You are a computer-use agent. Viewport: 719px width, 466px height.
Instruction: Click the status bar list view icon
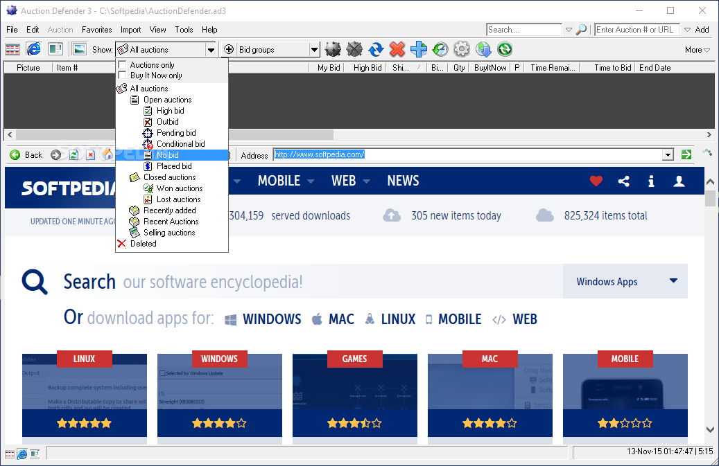point(10,454)
